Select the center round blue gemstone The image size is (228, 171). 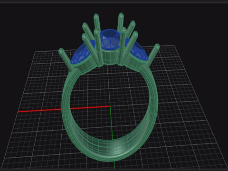point(111,39)
